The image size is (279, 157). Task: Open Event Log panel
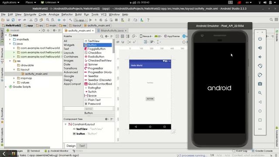240,151
